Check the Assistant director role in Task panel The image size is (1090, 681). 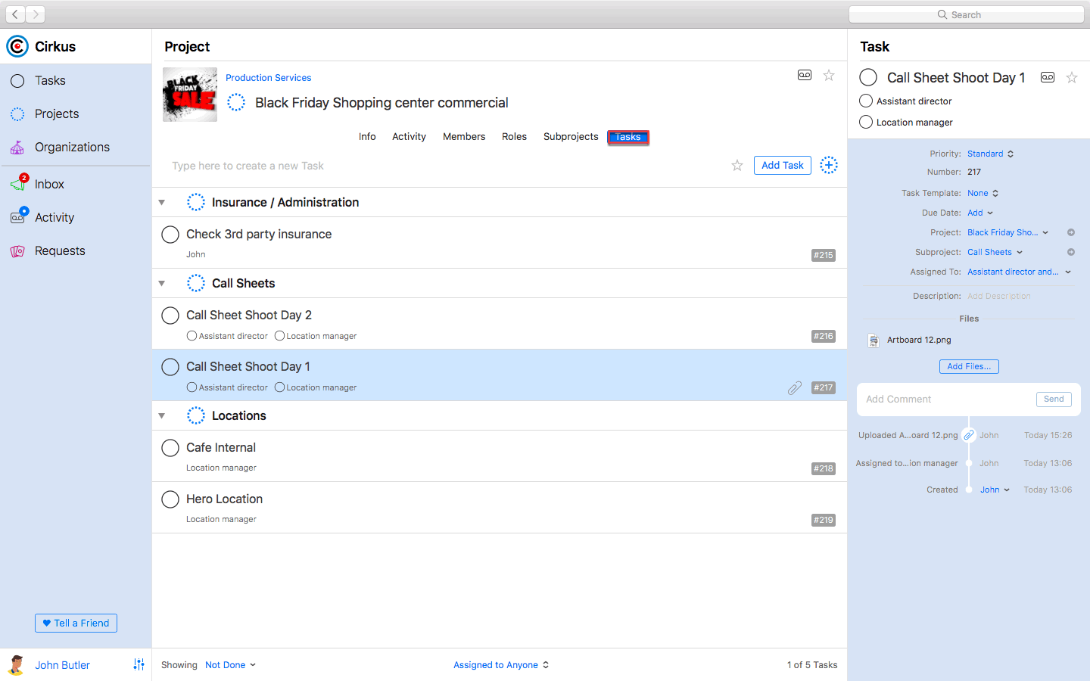[x=864, y=101]
